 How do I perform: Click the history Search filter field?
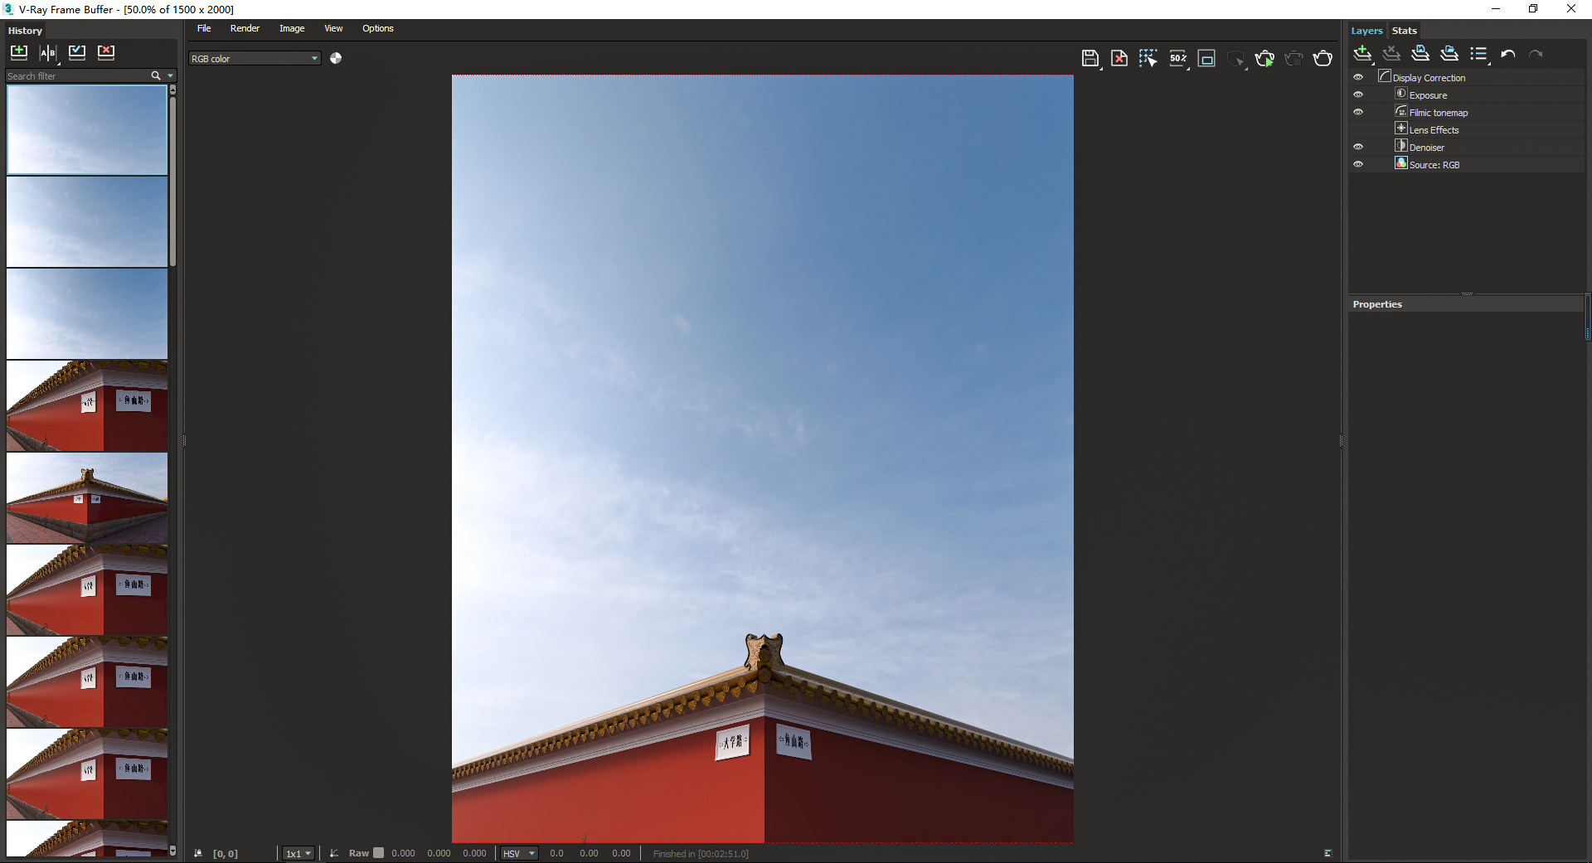click(x=77, y=75)
